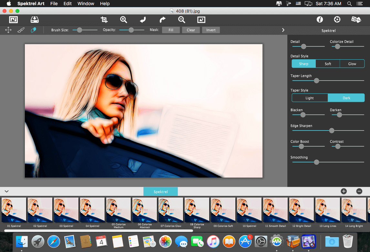Click the mask Invert button
Image resolution: width=370 pixels, height=252 pixels.
[x=211, y=30]
